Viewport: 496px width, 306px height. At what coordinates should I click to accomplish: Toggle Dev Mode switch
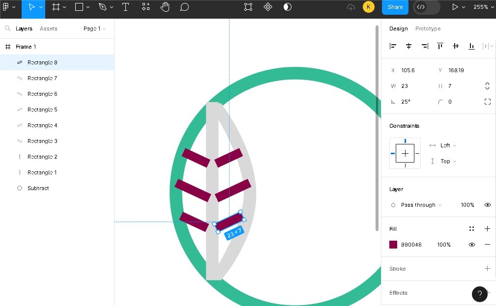[426, 7]
